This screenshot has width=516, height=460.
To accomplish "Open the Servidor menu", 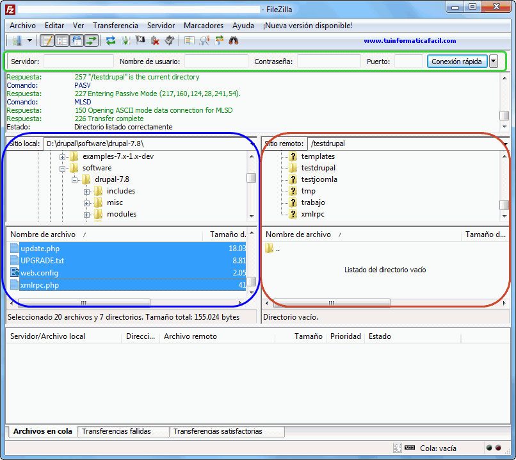I will click(x=161, y=26).
